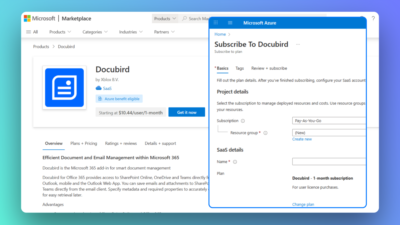Viewport: 400px width, 225px height.
Task: Click the SaaS label link under Docubird
Action: pos(107,88)
